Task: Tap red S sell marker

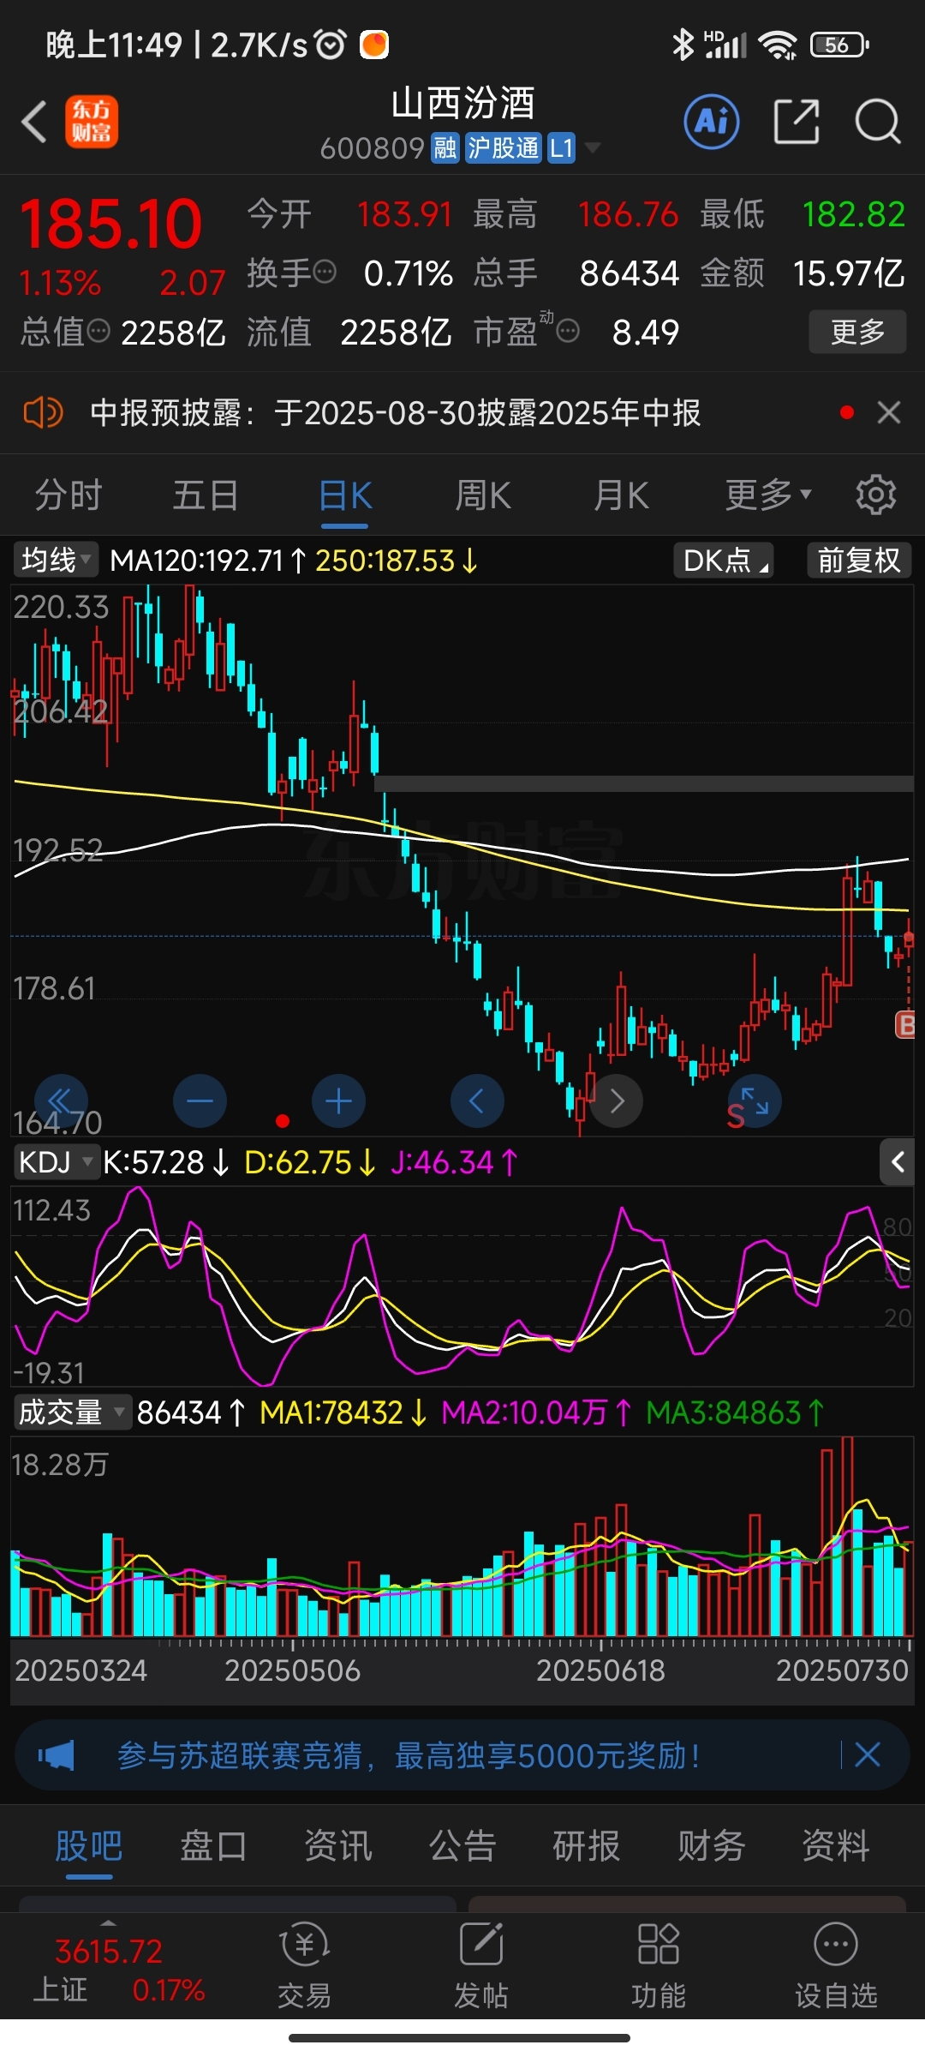Action: point(736,1116)
